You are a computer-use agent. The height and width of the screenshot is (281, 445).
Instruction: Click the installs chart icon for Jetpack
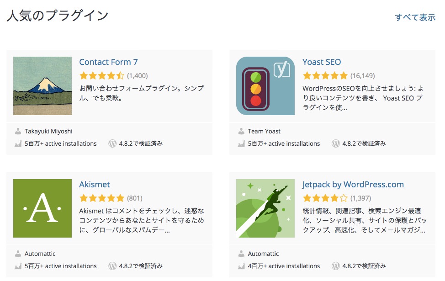[241, 266]
